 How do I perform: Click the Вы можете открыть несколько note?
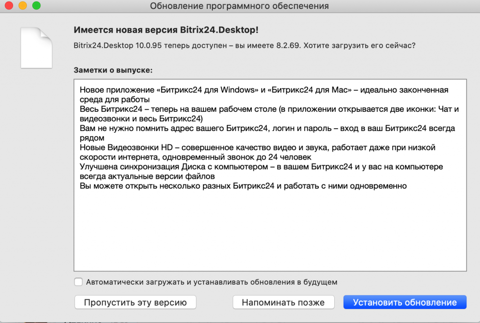243,186
